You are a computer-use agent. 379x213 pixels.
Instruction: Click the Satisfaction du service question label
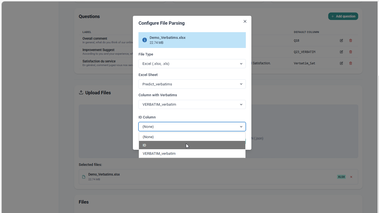[x=99, y=61]
